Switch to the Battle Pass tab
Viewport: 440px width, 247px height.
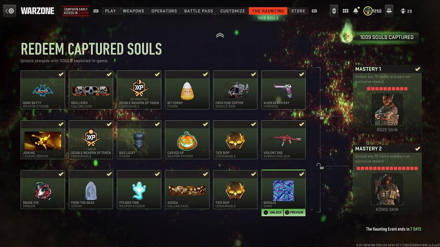198,11
